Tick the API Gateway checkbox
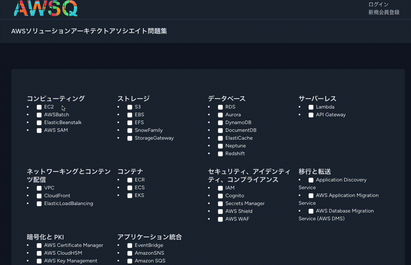 click(311, 115)
